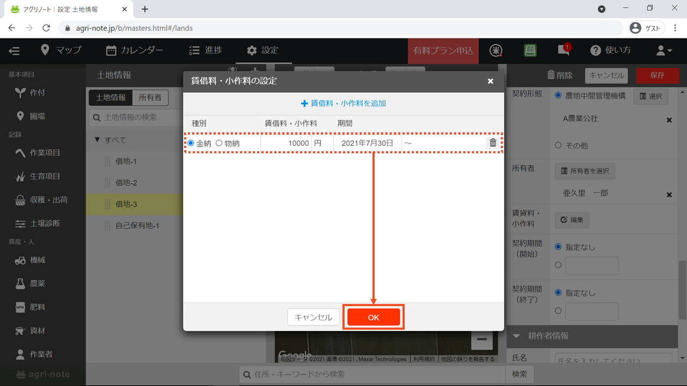Select the その他 radio button

[x=558, y=145]
